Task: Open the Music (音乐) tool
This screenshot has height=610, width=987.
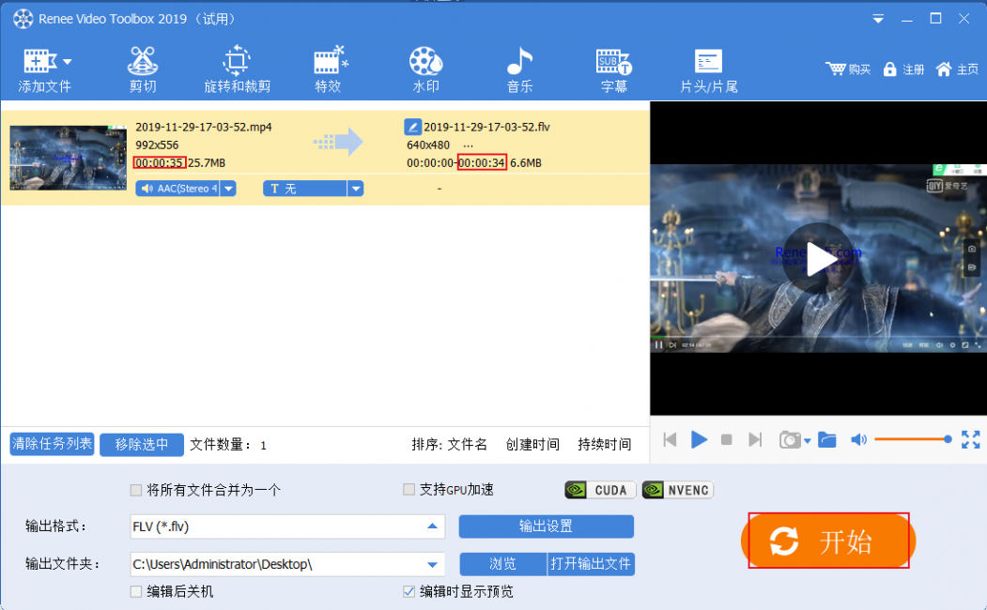Action: [x=520, y=69]
